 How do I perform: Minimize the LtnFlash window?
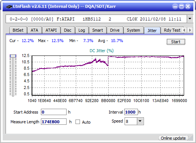click(x=175, y=6)
